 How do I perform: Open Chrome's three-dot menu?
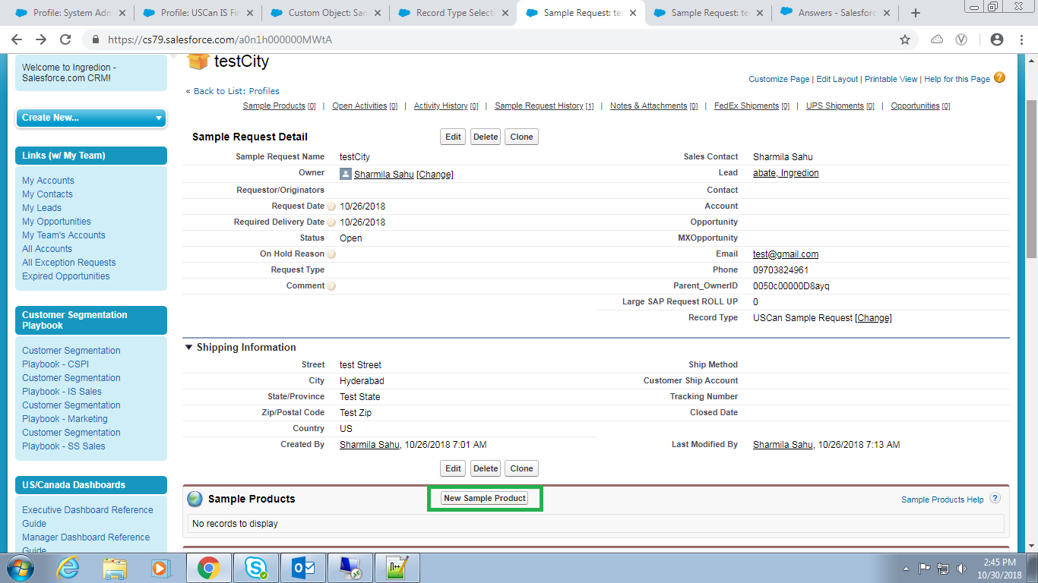pos(1021,39)
